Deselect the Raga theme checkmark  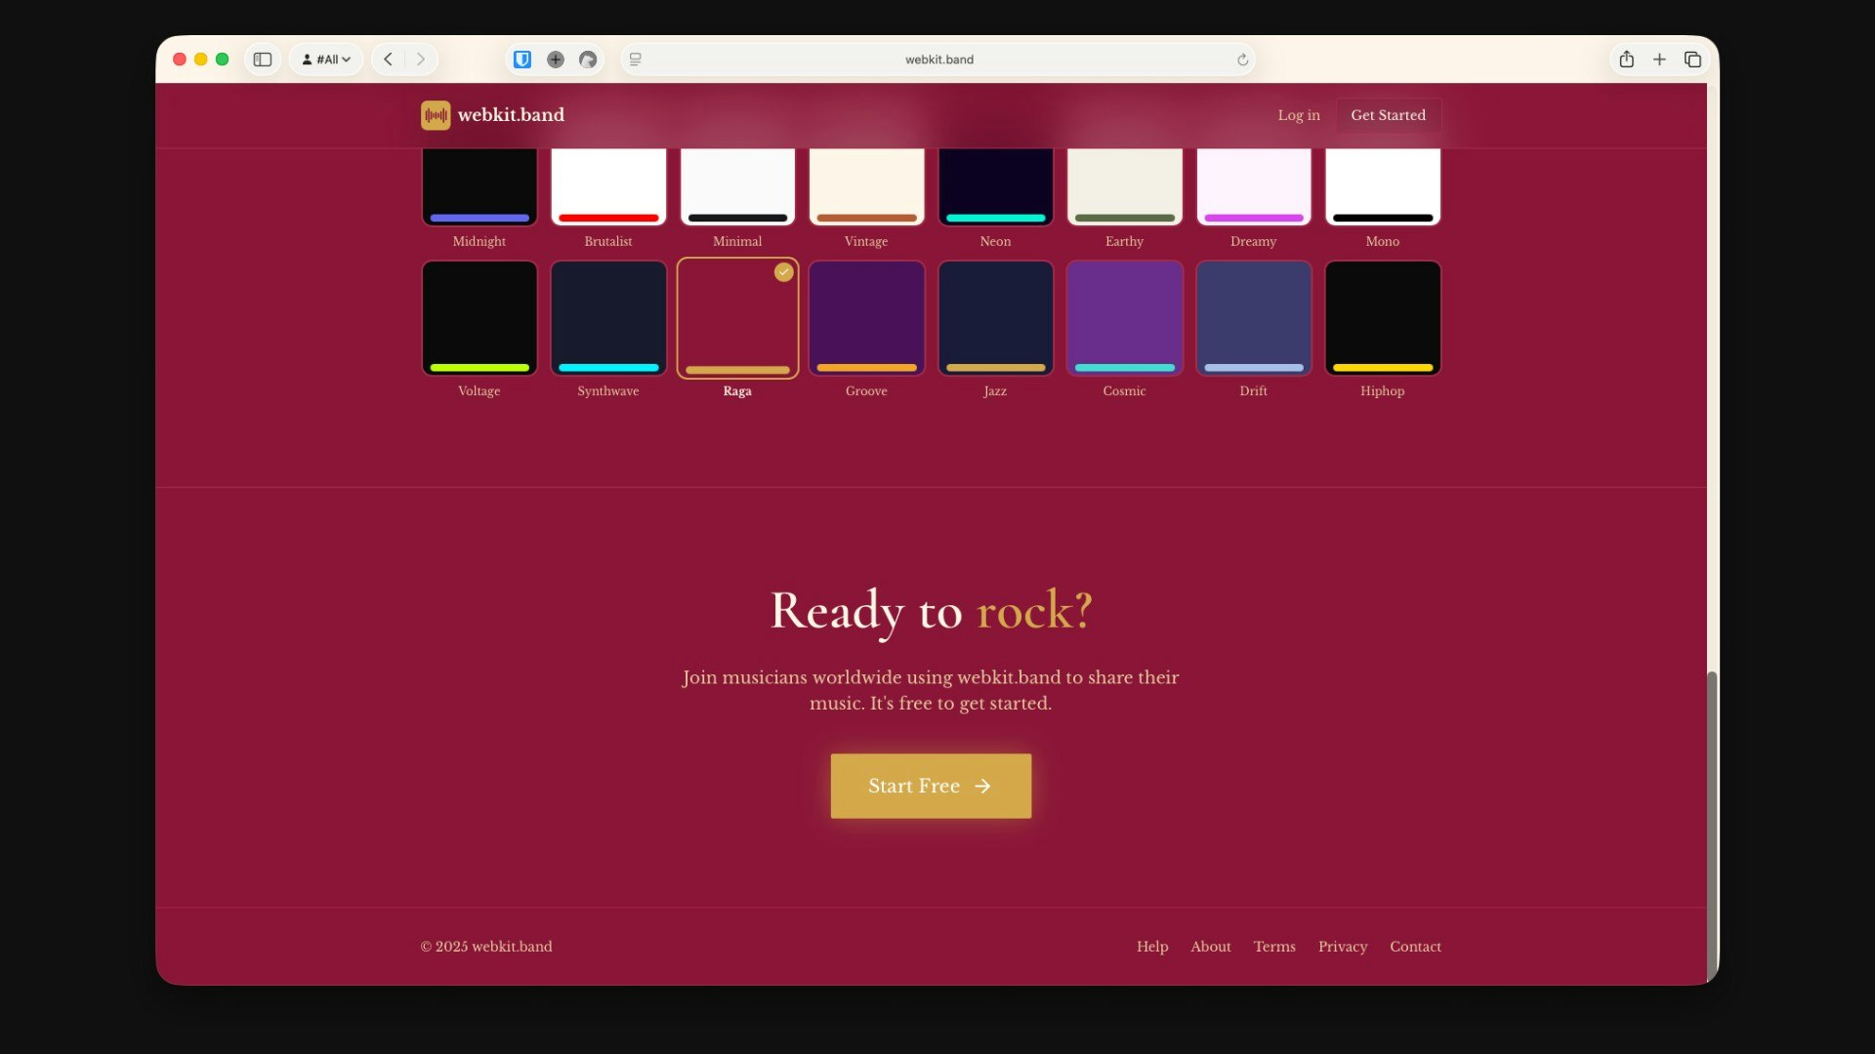(783, 272)
